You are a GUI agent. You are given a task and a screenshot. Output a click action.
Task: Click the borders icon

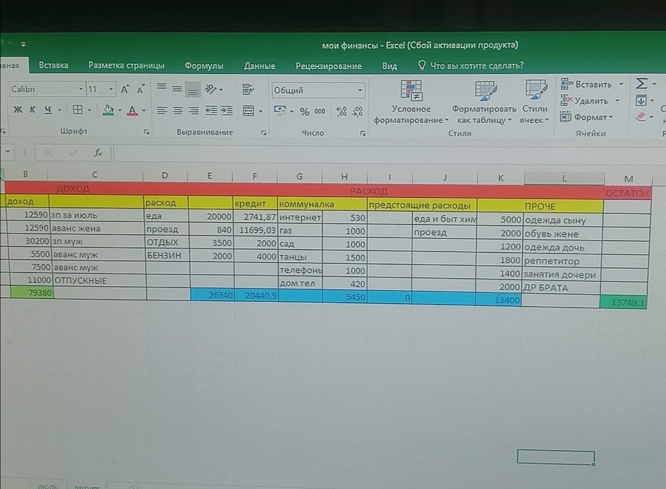click(x=78, y=110)
